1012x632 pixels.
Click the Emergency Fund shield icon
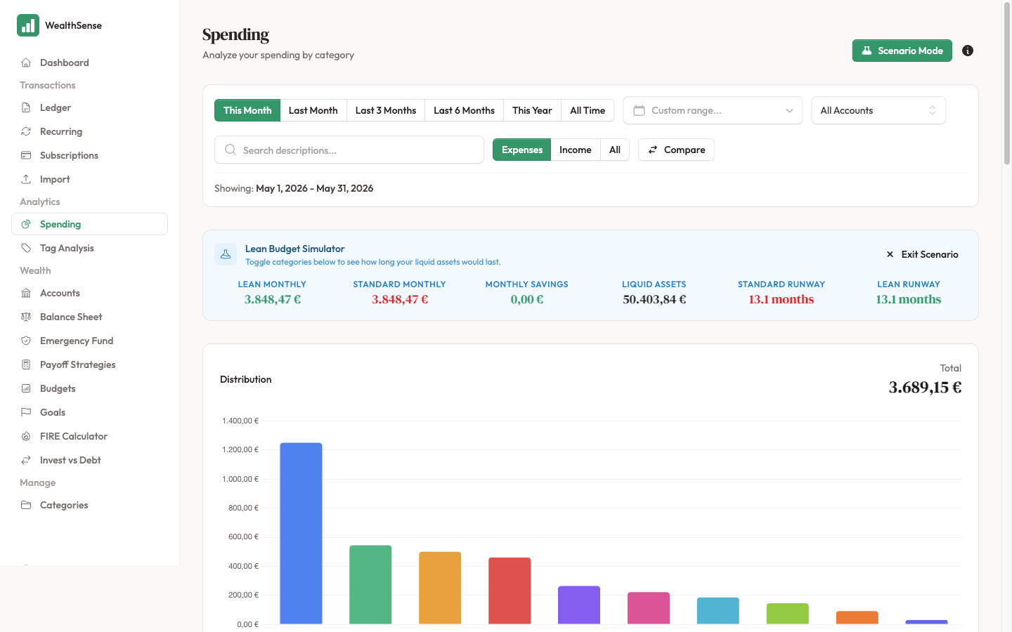(26, 341)
